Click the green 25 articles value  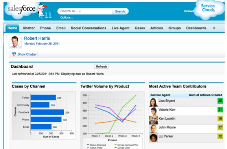220,101
